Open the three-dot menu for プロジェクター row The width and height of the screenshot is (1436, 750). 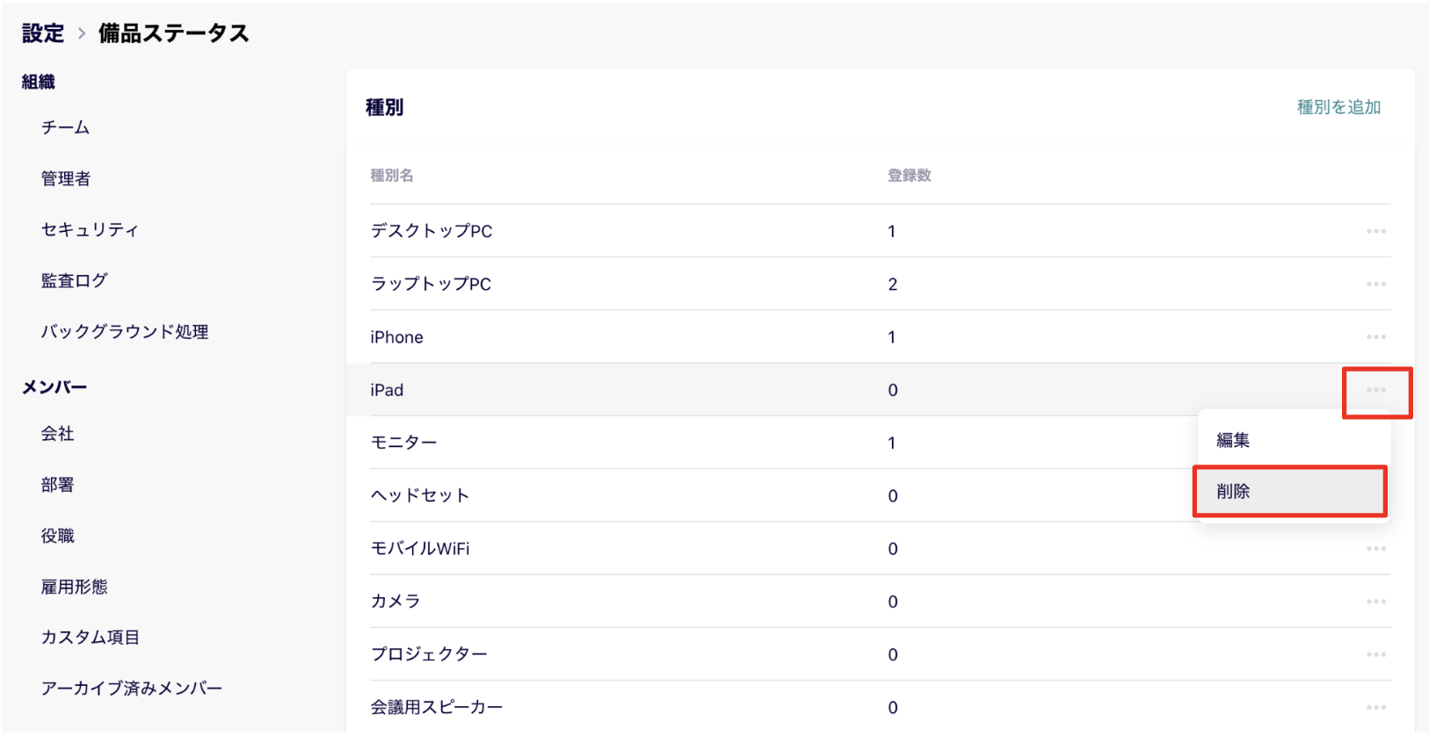(1375, 654)
